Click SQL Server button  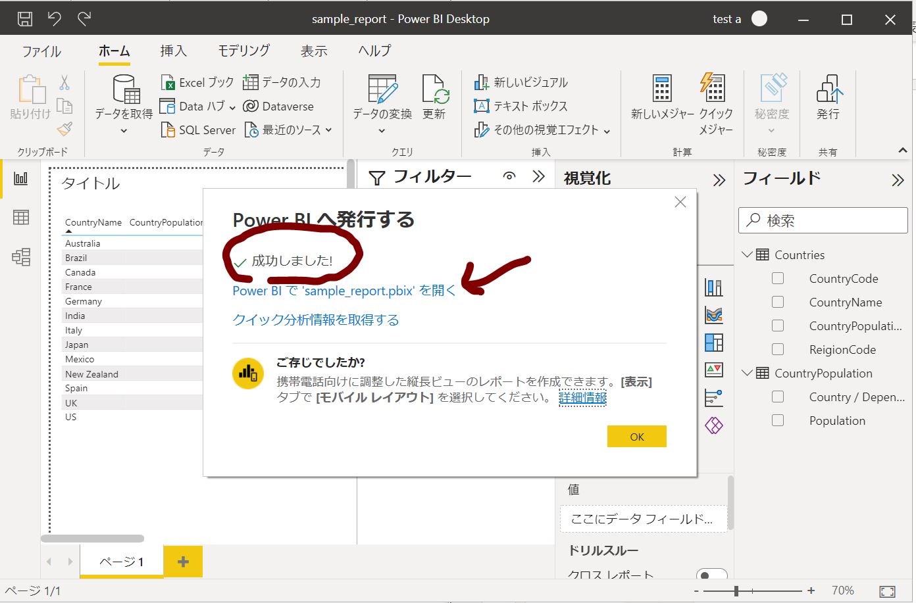pyautogui.click(x=198, y=130)
